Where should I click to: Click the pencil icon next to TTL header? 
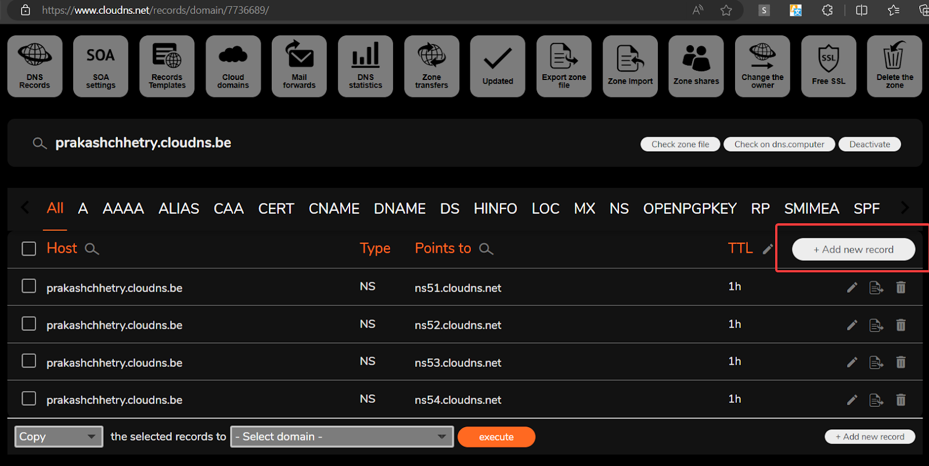click(x=768, y=249)
